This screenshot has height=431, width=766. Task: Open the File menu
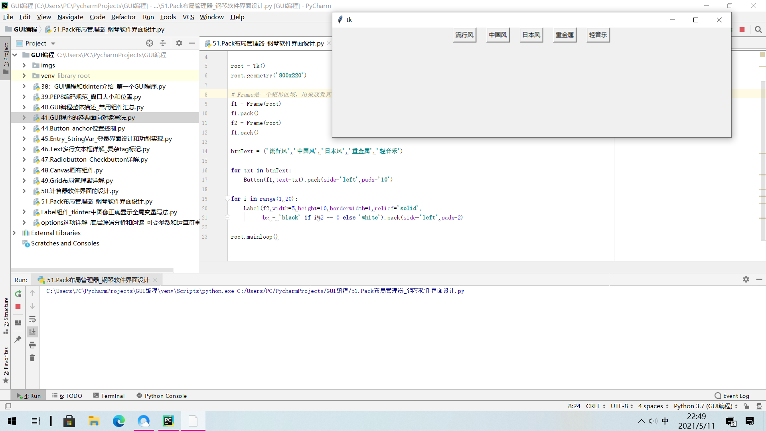[8, 17]
